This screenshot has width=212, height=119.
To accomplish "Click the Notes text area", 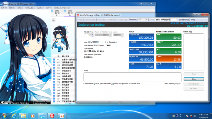I will (132, 77).
